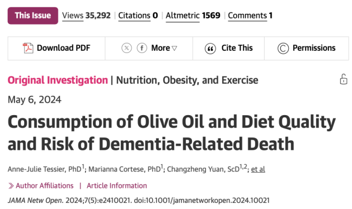Open the Comments link
This screenshot has height=209, width=352.
(x=247, y=16)
